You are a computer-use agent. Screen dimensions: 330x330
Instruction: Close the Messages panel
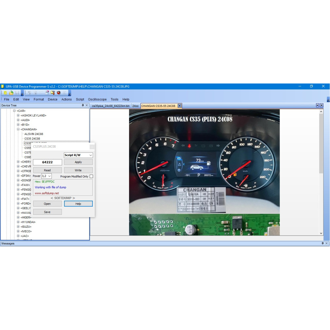(x=326, y=243)
